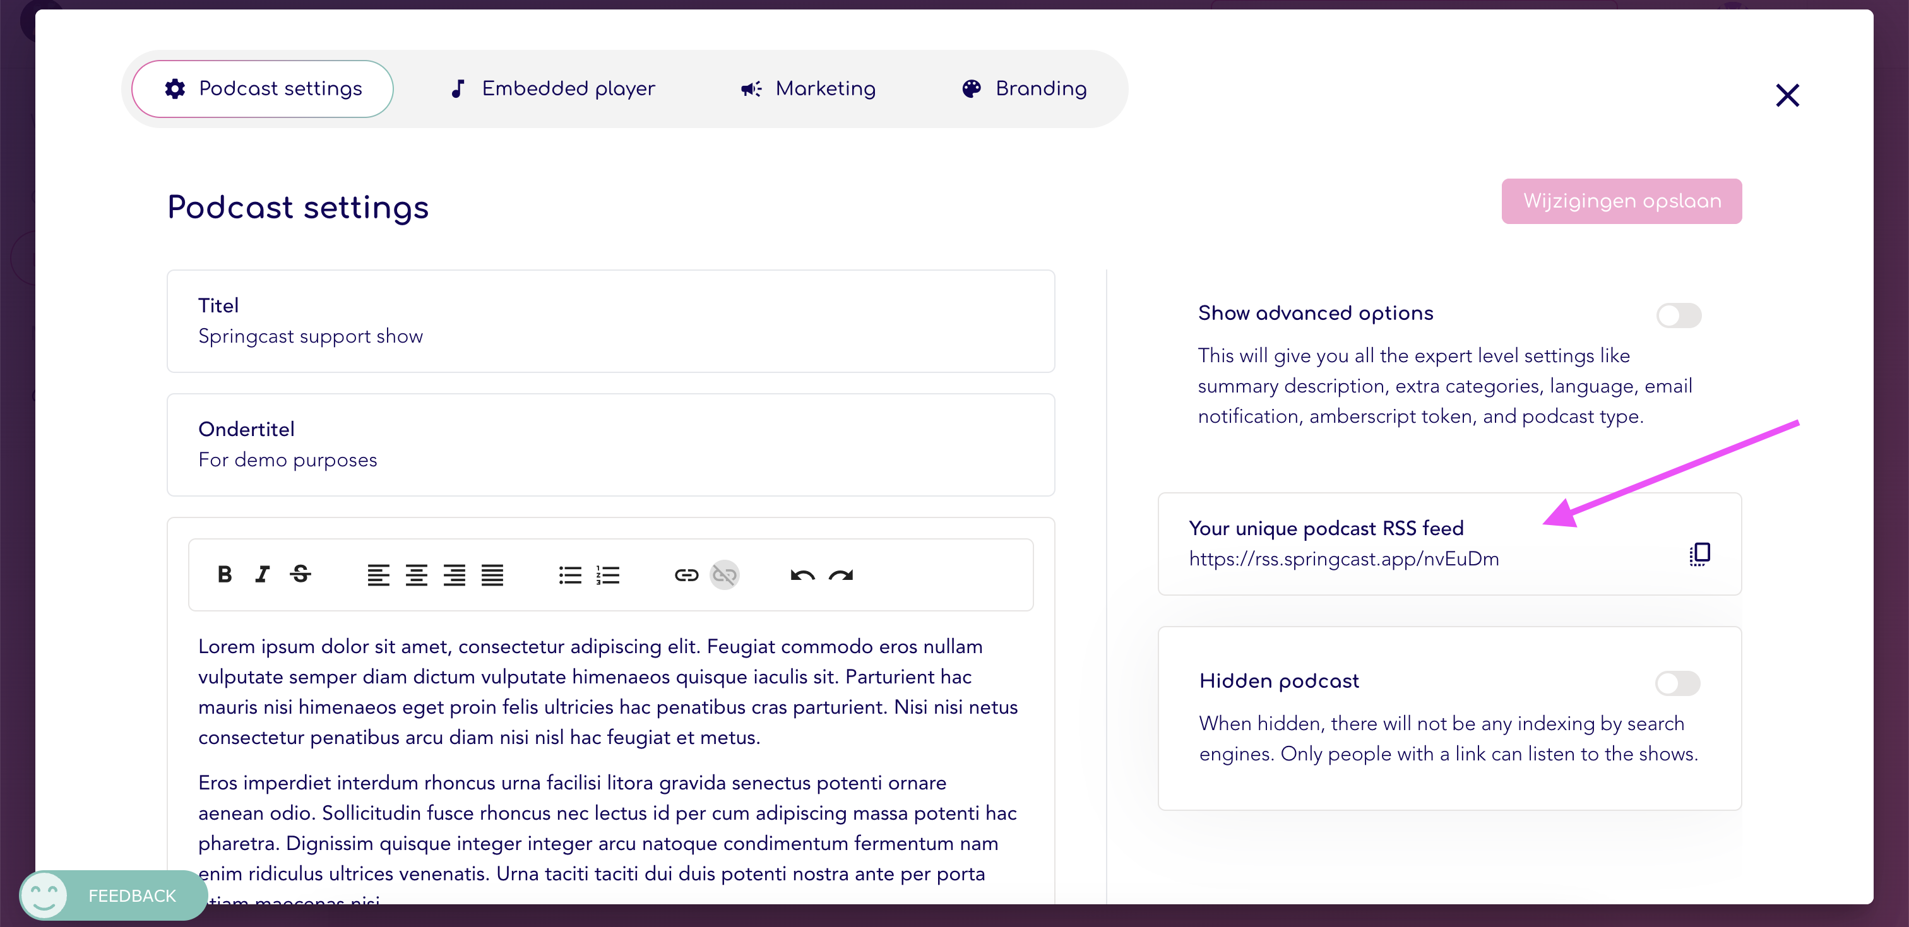Switch to the Embedded player tab
The height and width of the screenshot is (927, 1909).
pos(552,89)
